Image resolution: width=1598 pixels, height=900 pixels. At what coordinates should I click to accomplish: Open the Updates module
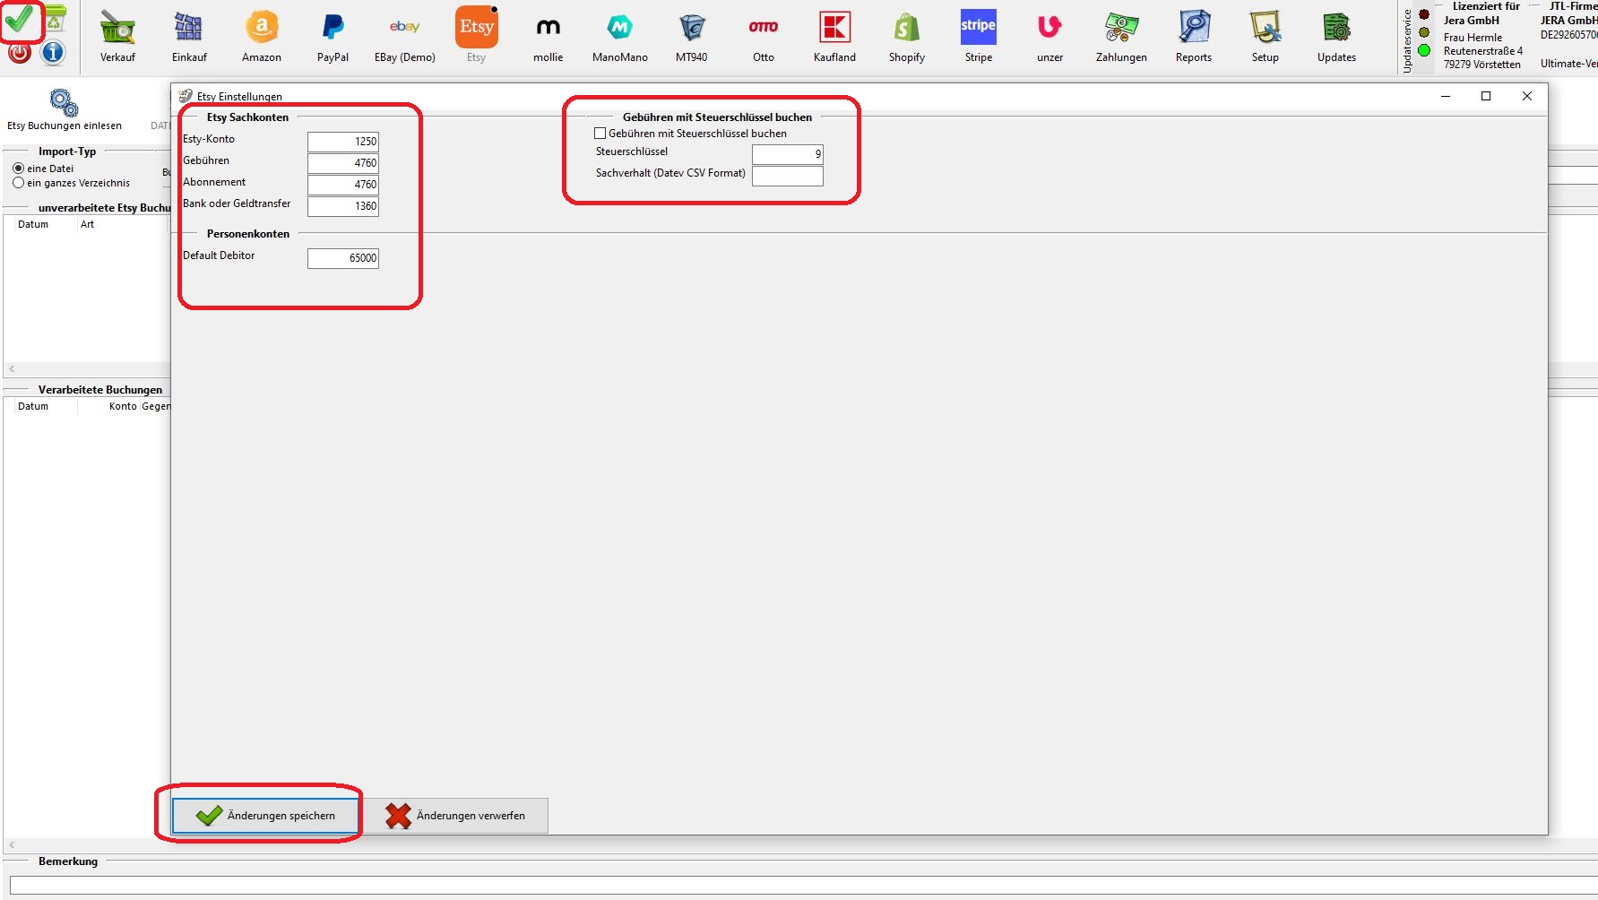1336,29
